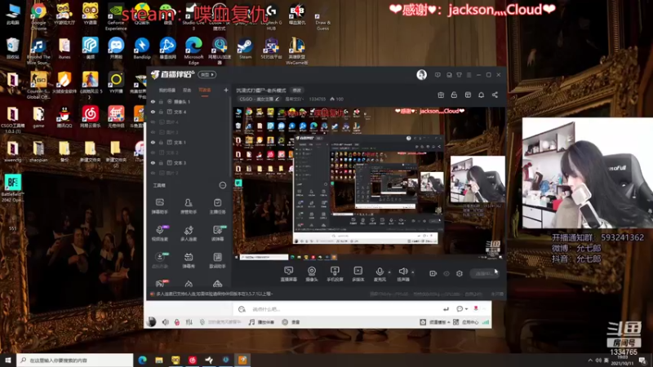The height and width of the screenshot is (367, 653).
Task: Hide the 文本 1 layer
Action: point(153,142)
